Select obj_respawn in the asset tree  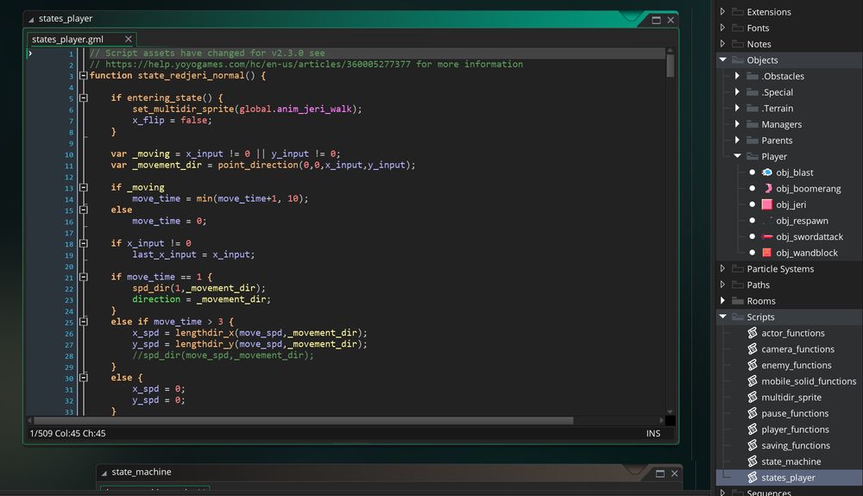point(802,221)
